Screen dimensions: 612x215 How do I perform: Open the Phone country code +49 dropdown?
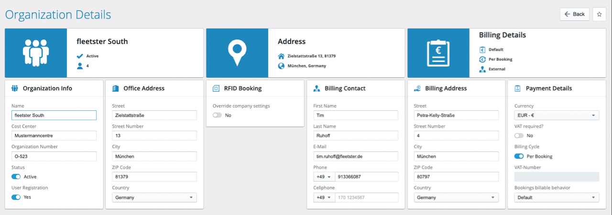[324, 177]
